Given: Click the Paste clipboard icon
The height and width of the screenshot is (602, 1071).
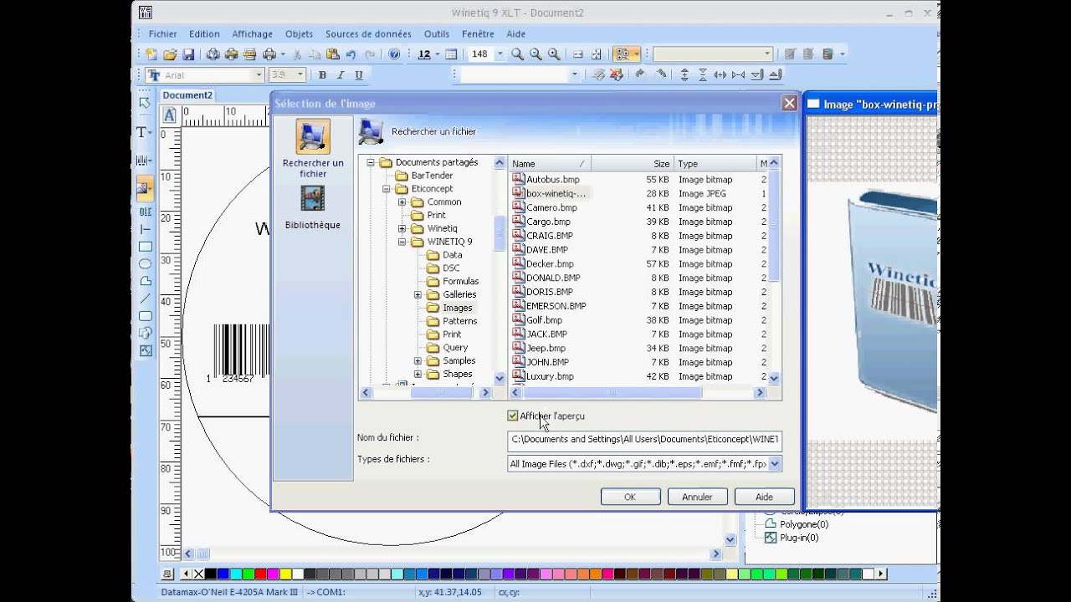Looking at the screenshot, I should click(333, 54).
